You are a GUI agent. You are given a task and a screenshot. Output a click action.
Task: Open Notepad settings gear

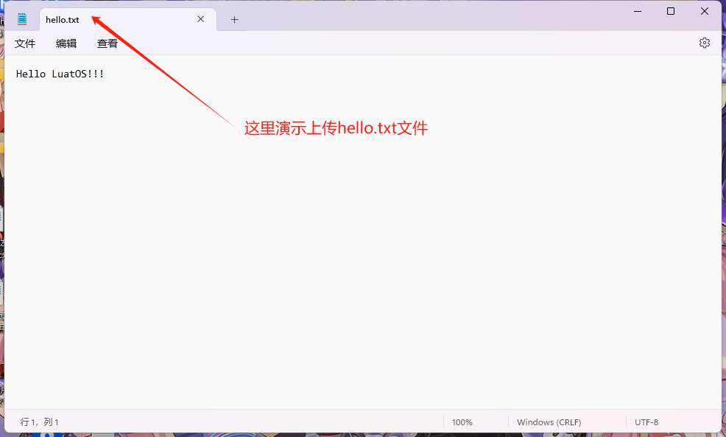pos(704,43)
